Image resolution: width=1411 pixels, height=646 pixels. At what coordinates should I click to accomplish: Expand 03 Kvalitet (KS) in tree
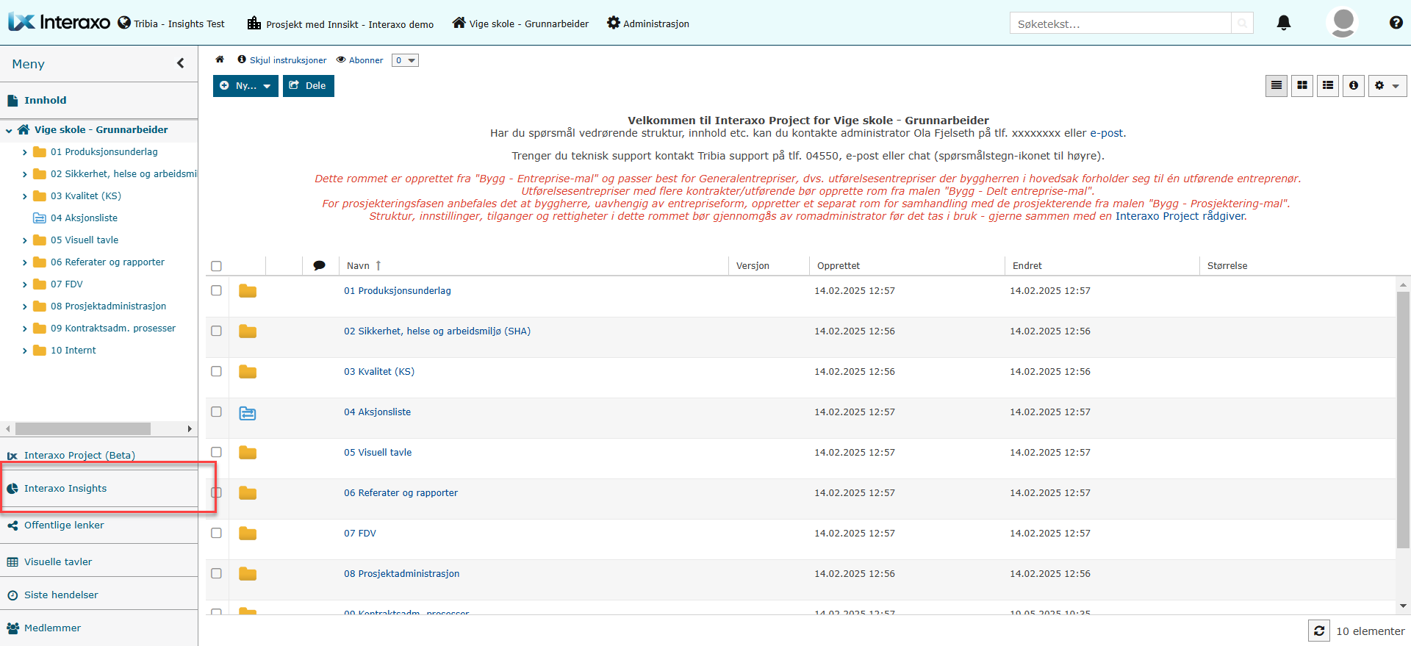pyautogui.click(x=24, y=196)
